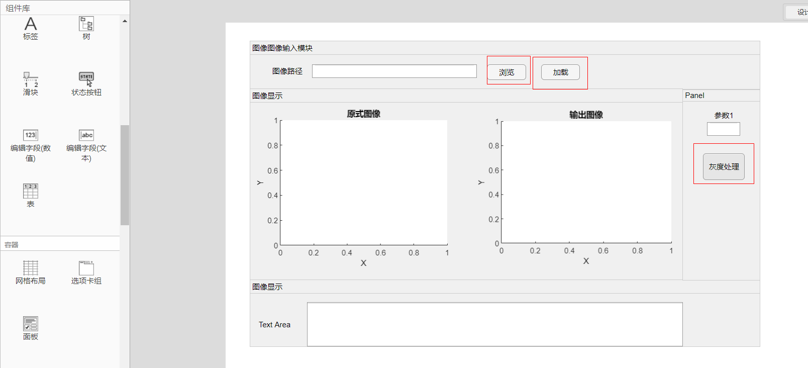Click the X axis label of 原式图像
The width and height of the screenshot is (808, 368).
coord(363,263)
